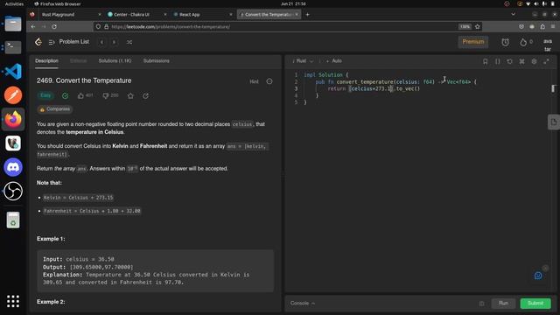
Task: Click the format code braces icon
Action: 497,61
